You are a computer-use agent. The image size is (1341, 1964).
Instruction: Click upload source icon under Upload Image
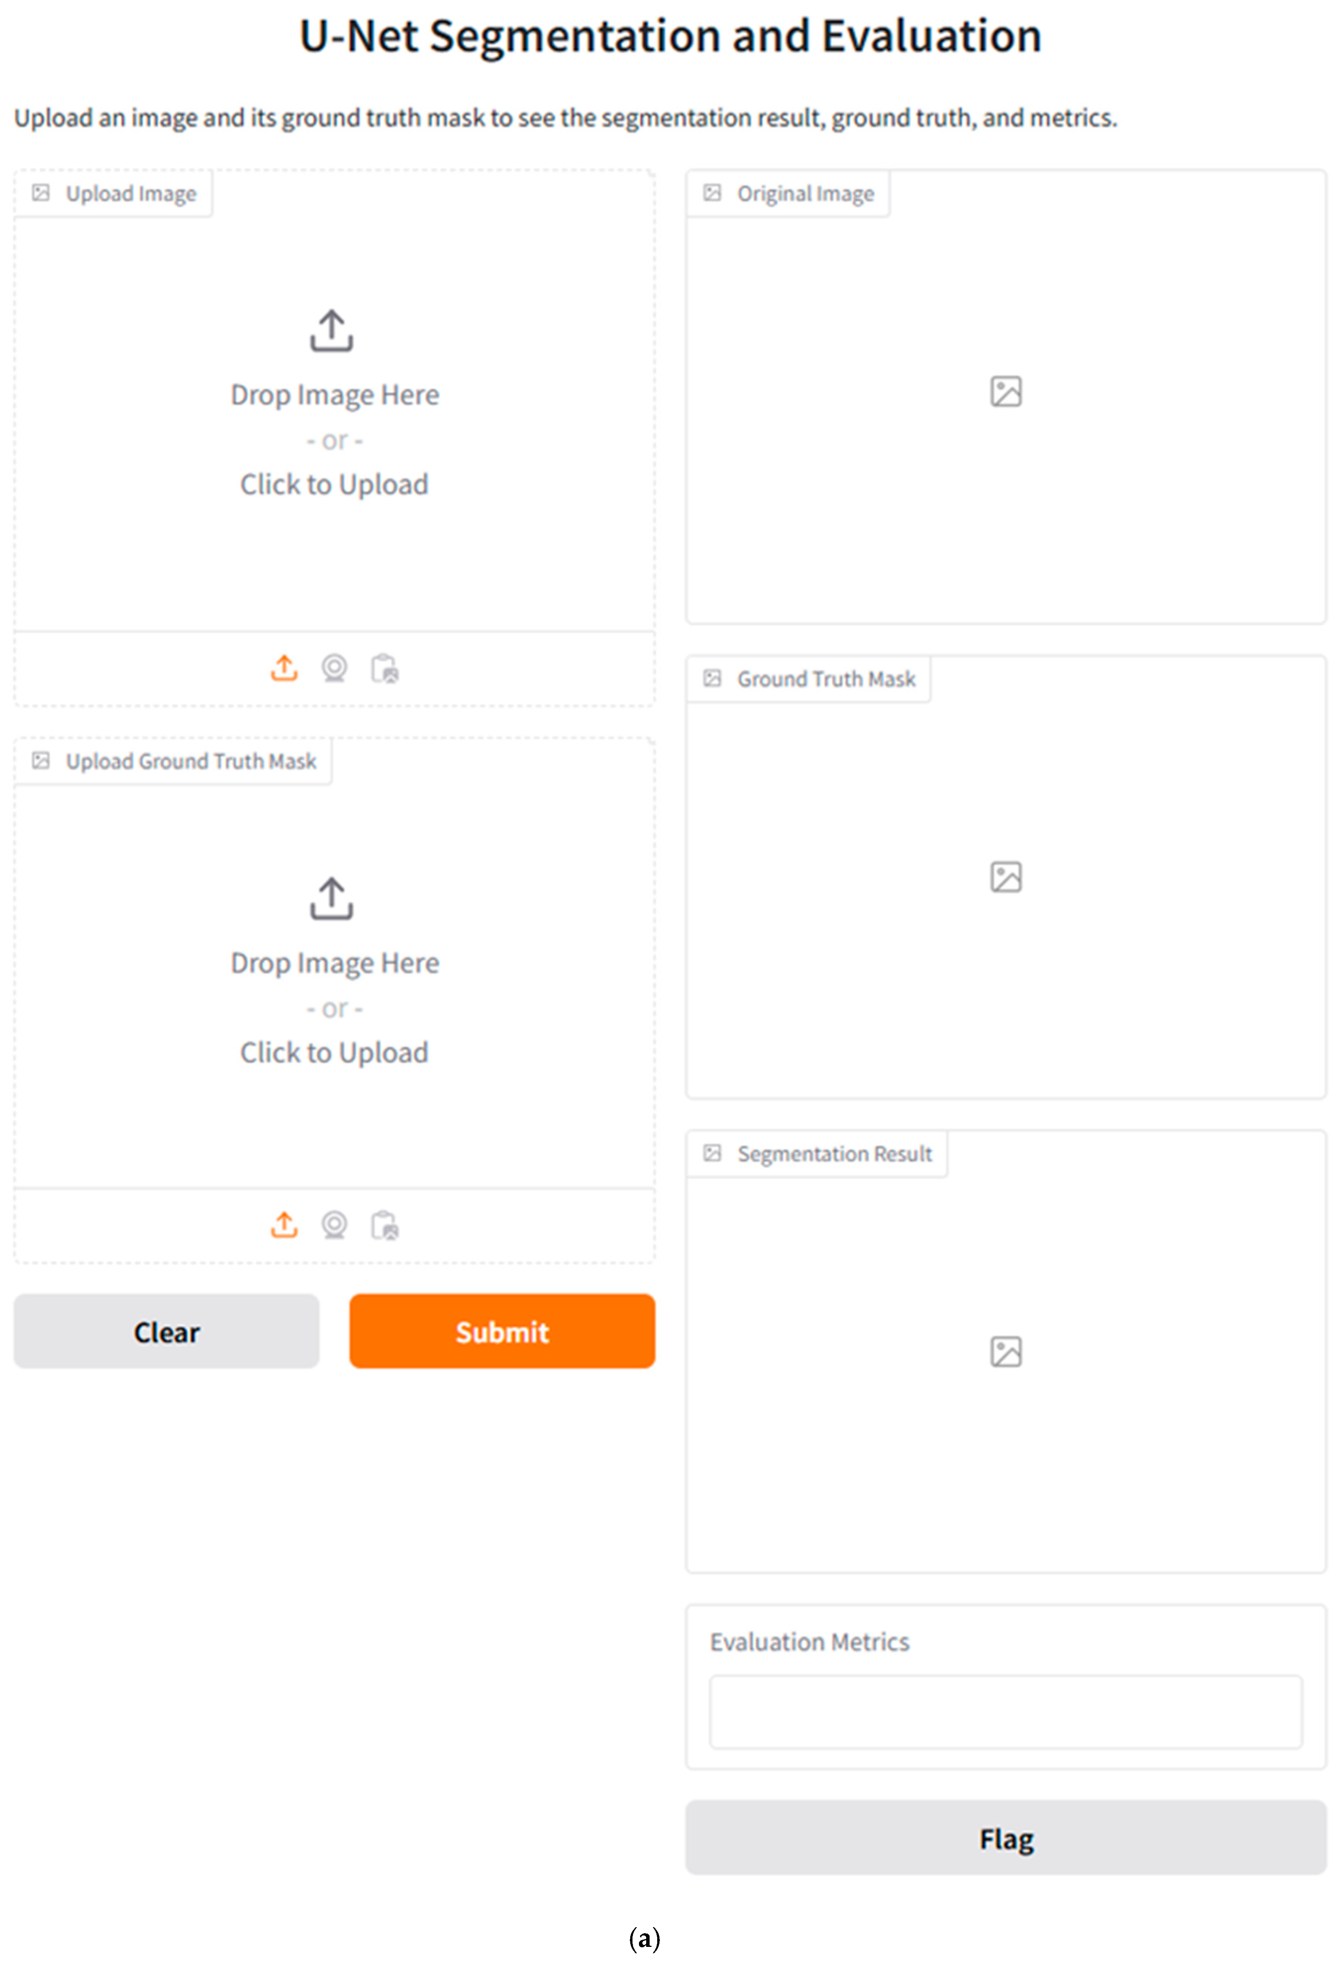click(284, 668)
